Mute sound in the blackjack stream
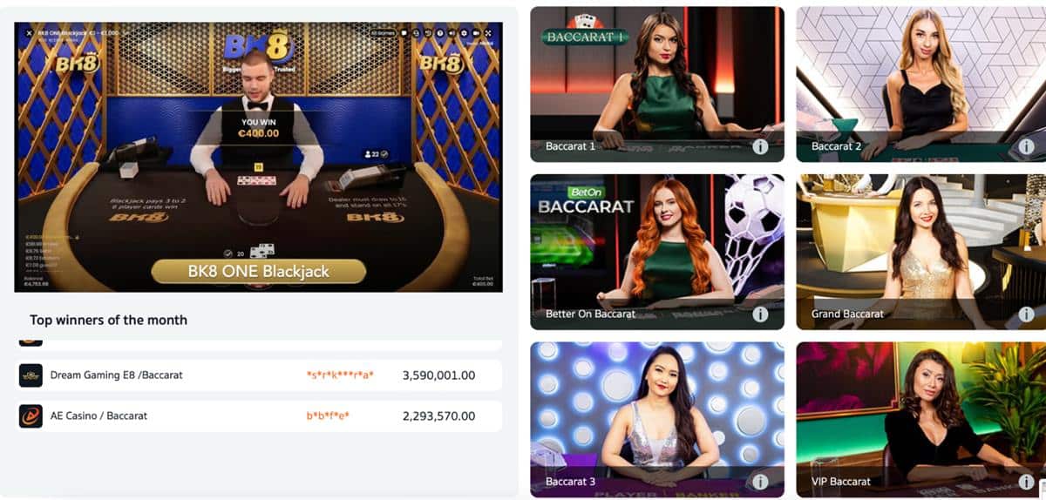 (452, 33)
